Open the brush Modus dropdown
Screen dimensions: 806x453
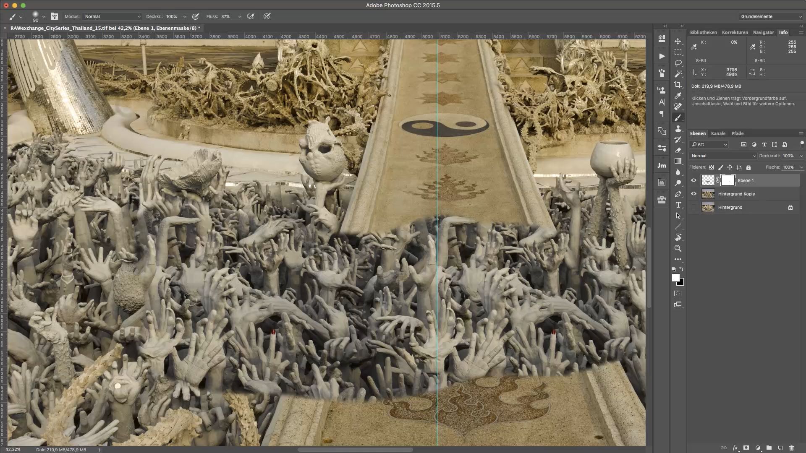[112, 16]
